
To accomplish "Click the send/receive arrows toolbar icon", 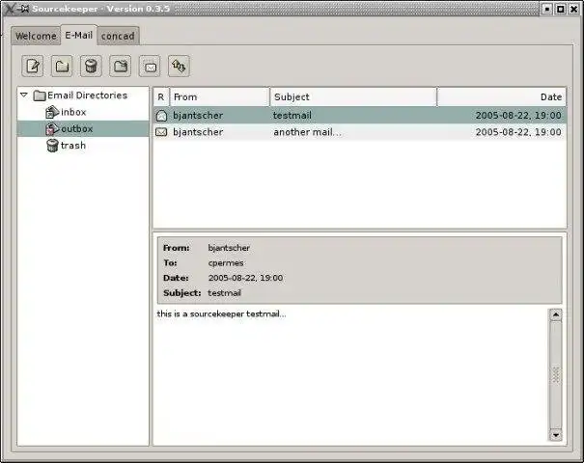I will [179, 67].
